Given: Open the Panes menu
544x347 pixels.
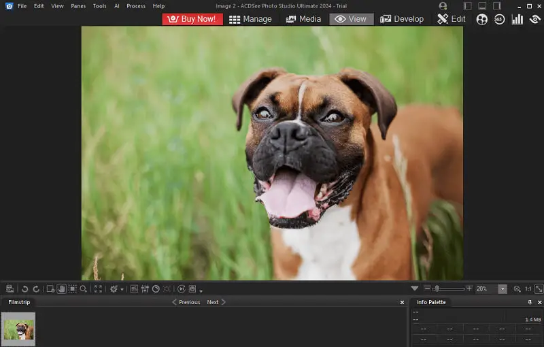Looking at the screenshot, I should tap(78, 6).
